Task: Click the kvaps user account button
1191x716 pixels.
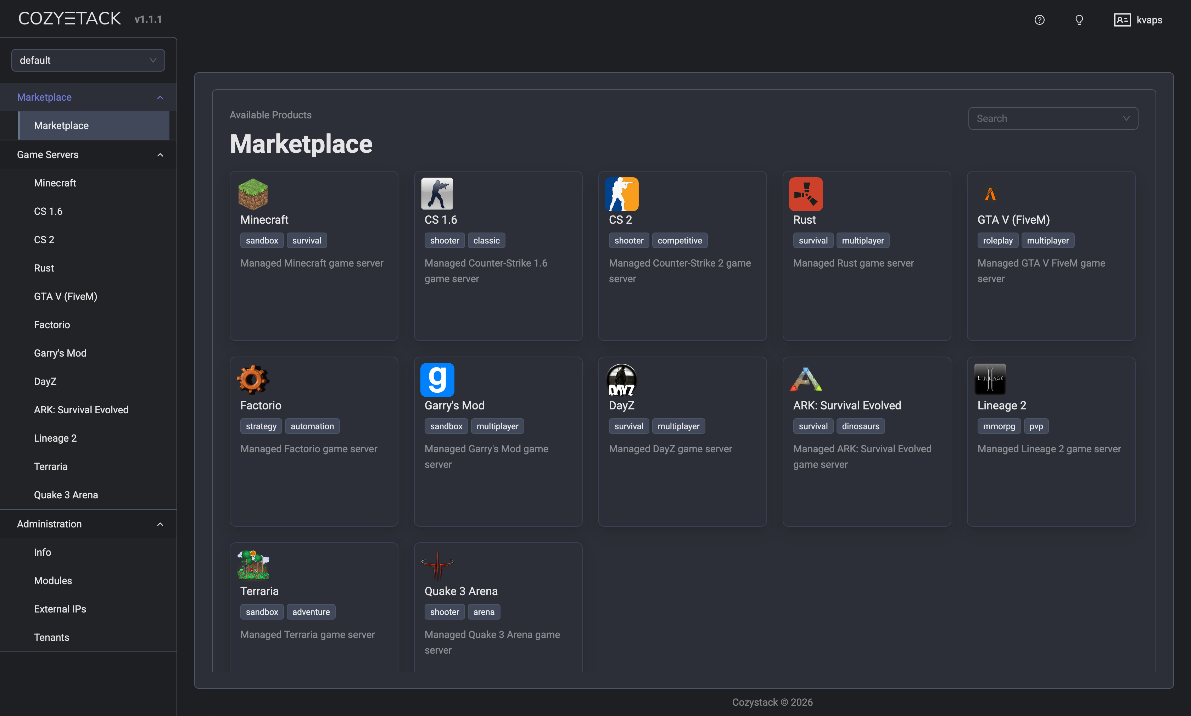Action: [1138, 20]
